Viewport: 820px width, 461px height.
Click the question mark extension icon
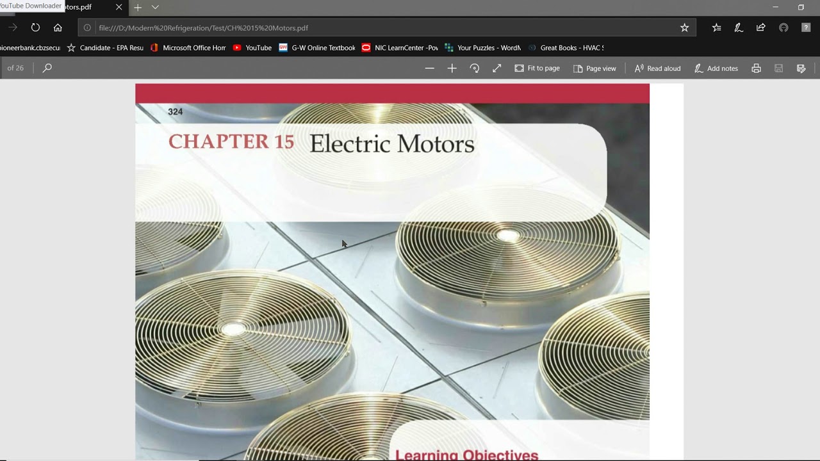point(806,28)
